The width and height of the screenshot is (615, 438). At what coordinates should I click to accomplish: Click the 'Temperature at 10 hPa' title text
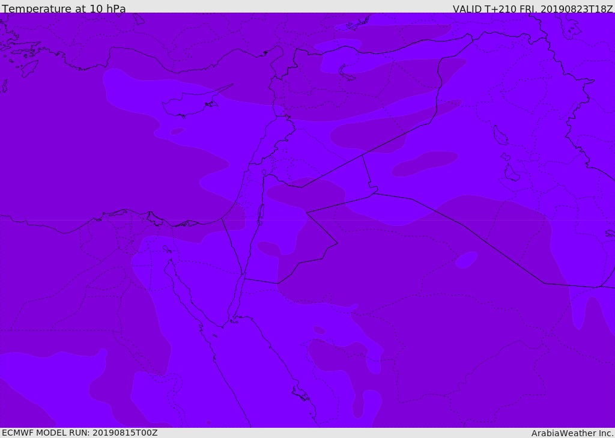[64, 8]
